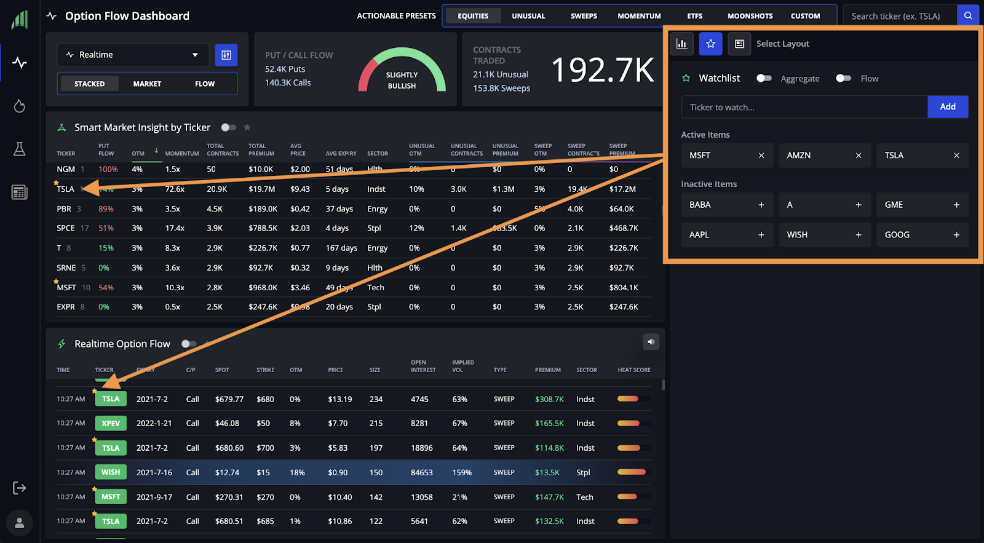Screen dimensions: 984x543
Task: Switch to the MOONSHOTS preset tab
Action: coord(750,16)
